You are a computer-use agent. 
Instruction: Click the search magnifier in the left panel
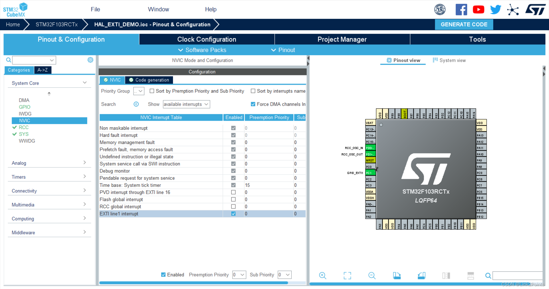[9, 60]
